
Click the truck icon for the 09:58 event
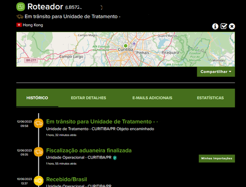pyautogui.click(x=39, y=123)
